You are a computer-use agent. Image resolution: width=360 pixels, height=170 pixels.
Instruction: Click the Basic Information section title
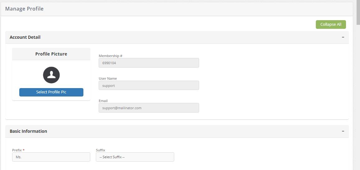[28, 131]
